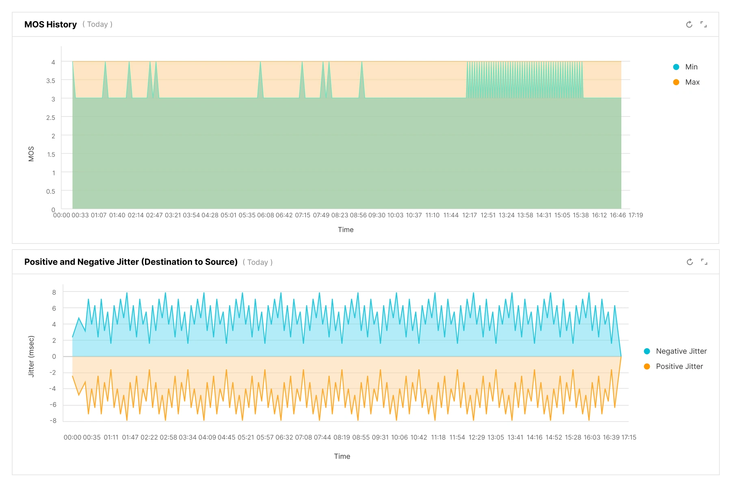Click the MOS History panel title
The image size is (731, 487).
click(50, 24)
